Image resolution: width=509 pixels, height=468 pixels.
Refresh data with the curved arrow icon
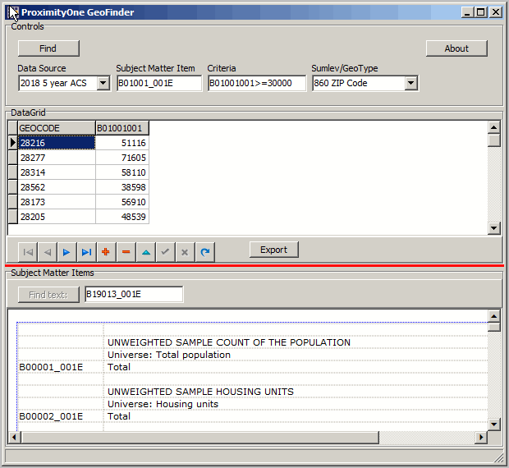(x=205, y=252)
